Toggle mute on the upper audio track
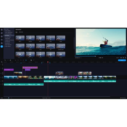 pos(3,81)
